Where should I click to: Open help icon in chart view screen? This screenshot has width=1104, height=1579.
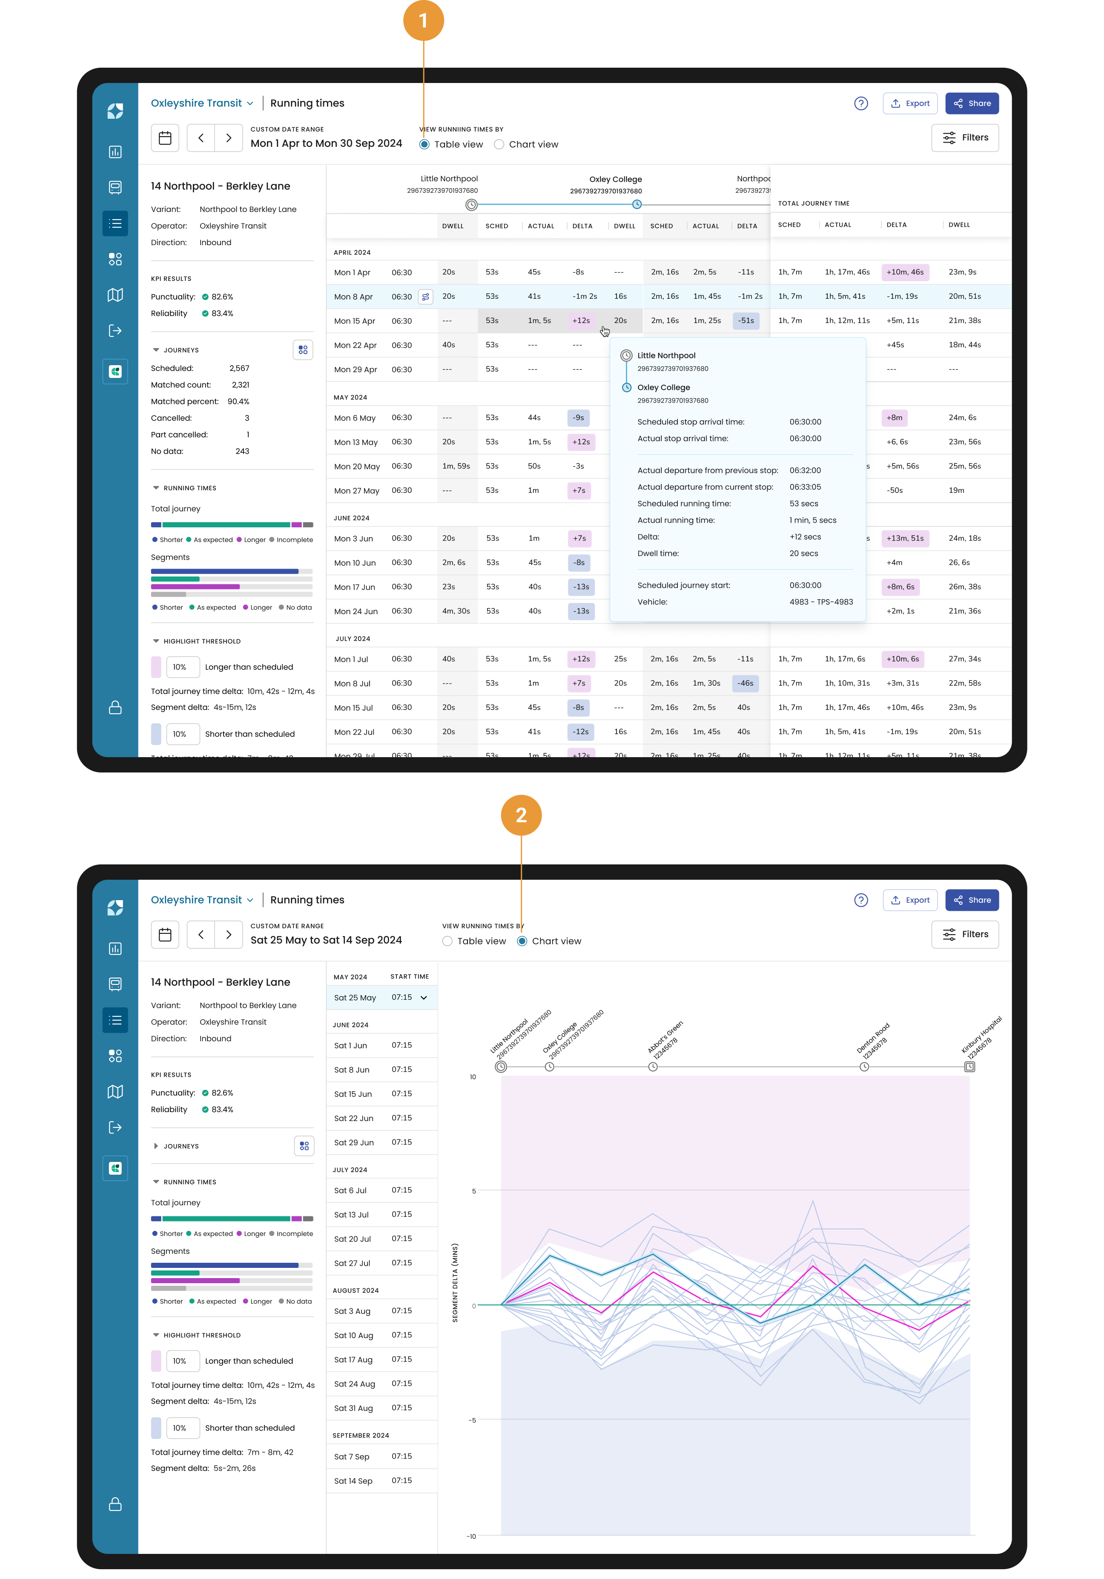[861, 900]
